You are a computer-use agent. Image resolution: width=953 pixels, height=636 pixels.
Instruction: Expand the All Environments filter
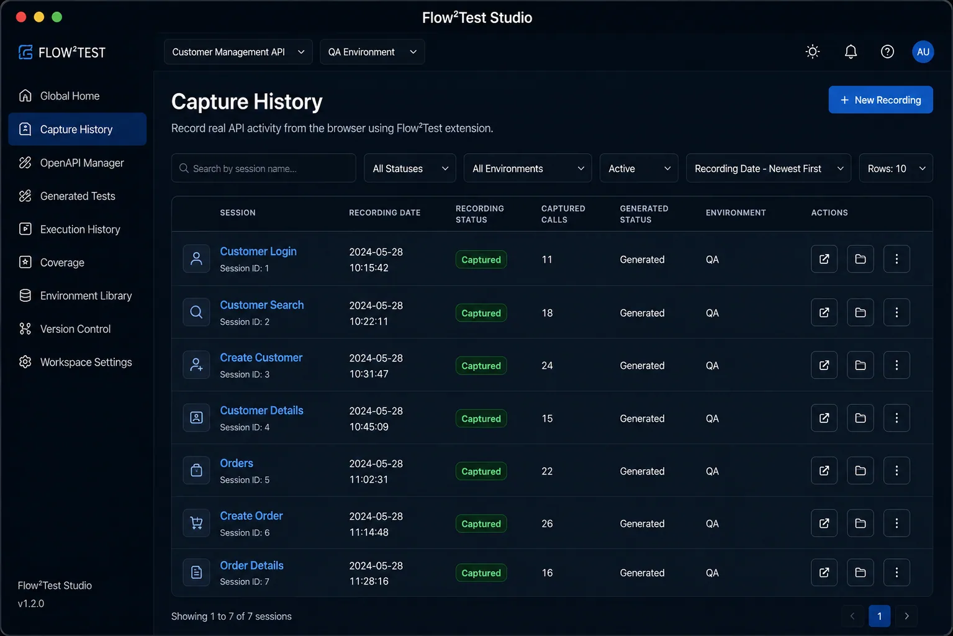pos(528,168)
